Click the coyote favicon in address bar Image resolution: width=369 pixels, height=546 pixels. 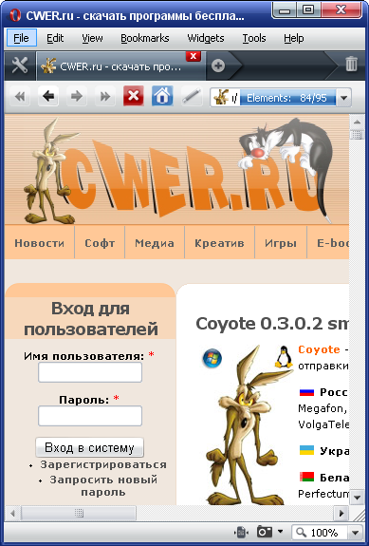tap(221, 97)
